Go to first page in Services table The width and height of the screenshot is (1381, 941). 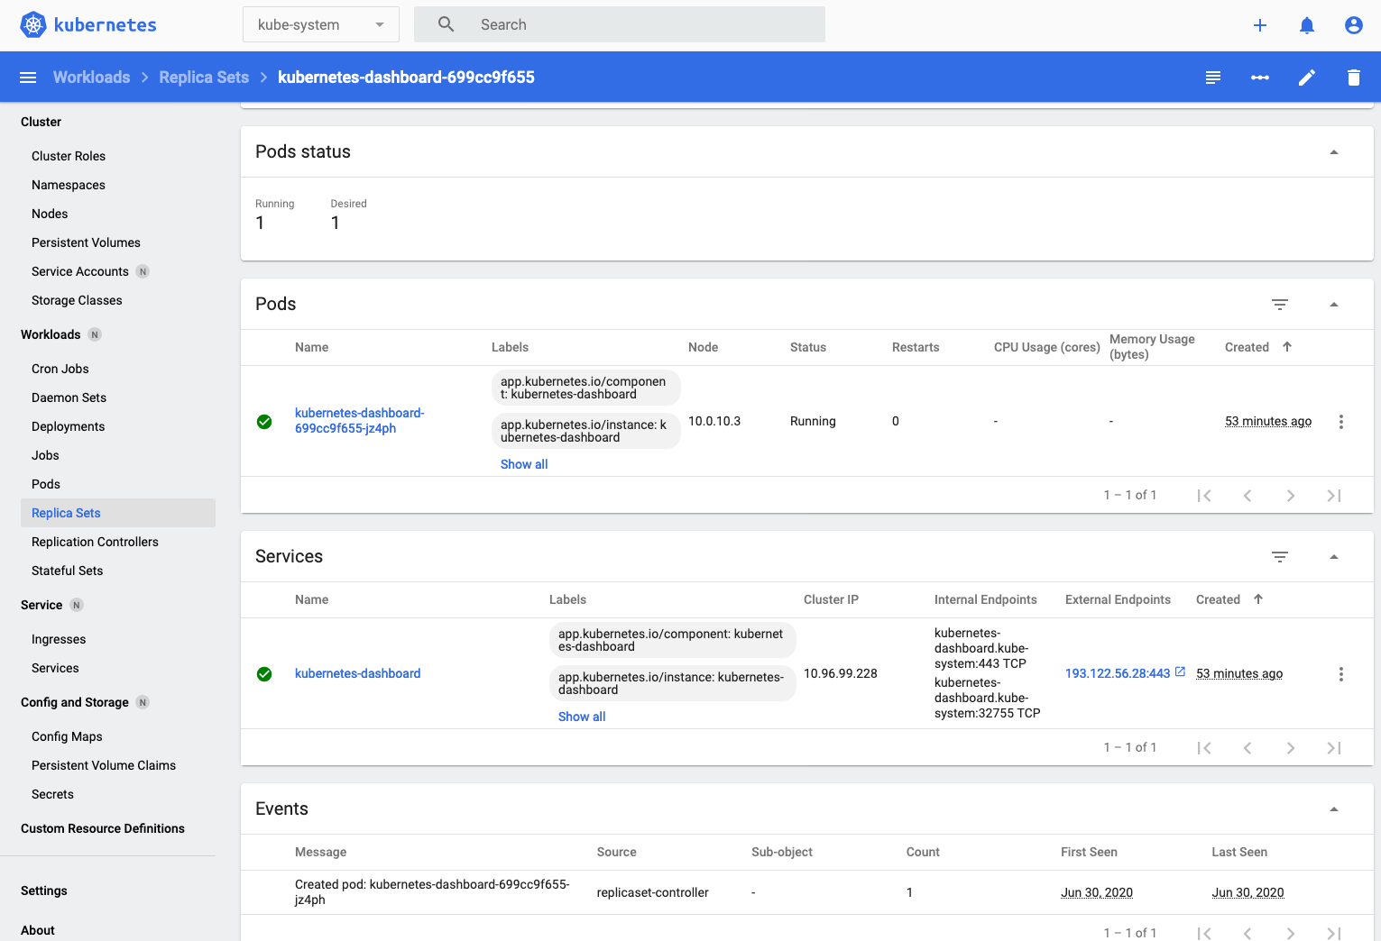pyautogui.click(x=1204, y=748)
